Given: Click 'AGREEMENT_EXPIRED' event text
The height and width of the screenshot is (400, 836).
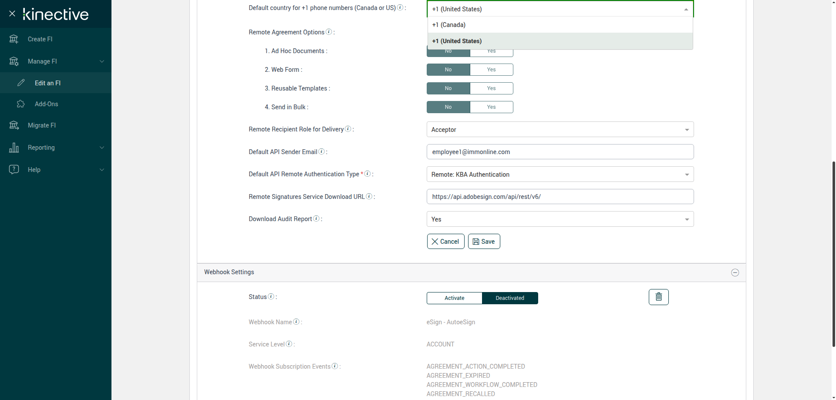Looking at the screenshot, I should pos(458,376).
